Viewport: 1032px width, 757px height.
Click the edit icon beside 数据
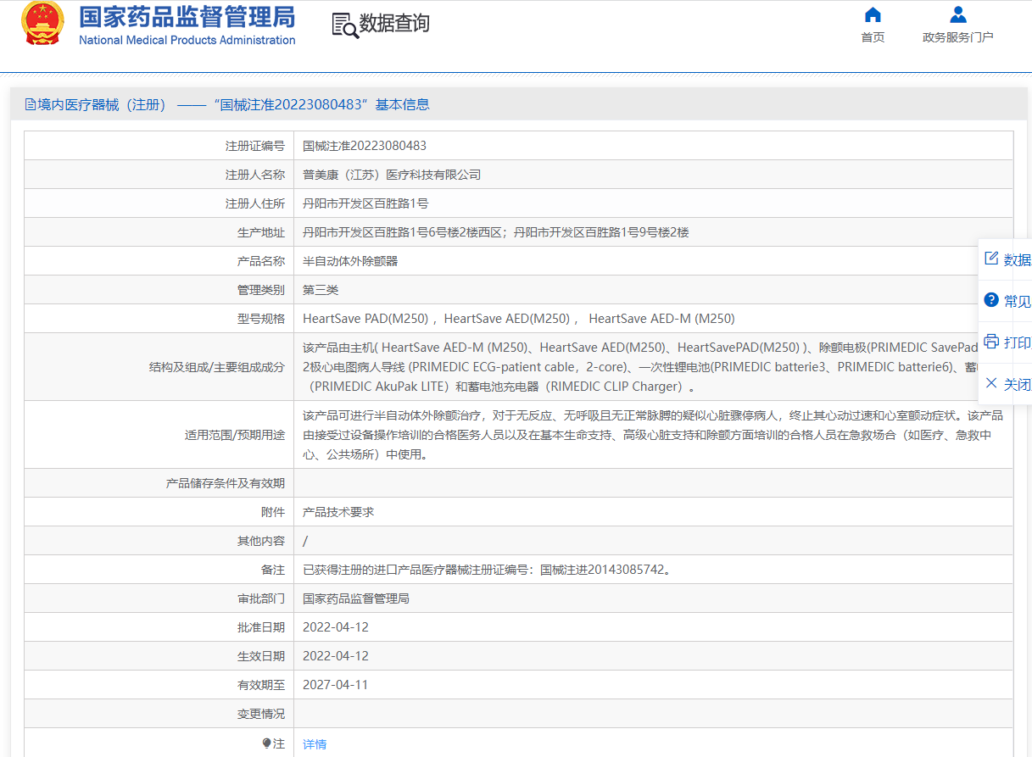tap(991, 259)
